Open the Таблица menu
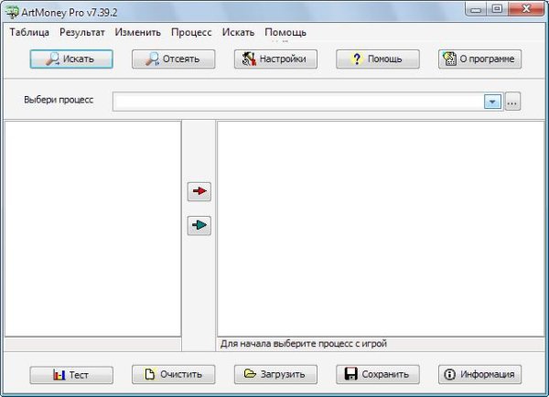The width and height of the screenshot is (549, 397). [29, 32]
